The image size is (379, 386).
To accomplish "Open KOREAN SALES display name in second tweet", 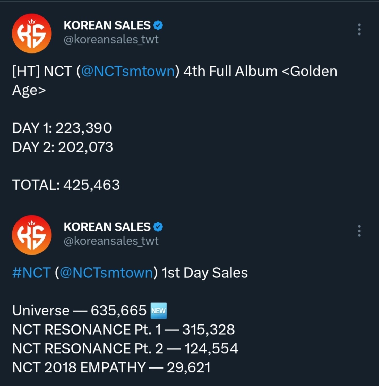I will coord(107,227).
